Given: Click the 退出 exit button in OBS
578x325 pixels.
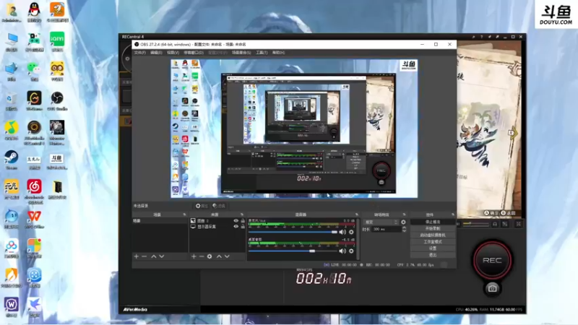Looking at the screenshot, I should 433,255.
